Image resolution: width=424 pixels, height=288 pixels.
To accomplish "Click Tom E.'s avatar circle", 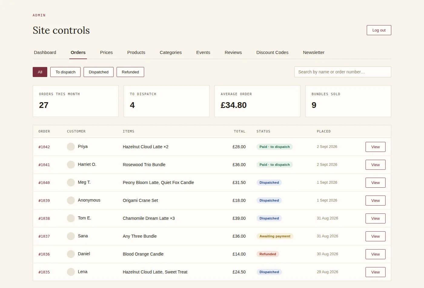I will click(x=71, y=218).
